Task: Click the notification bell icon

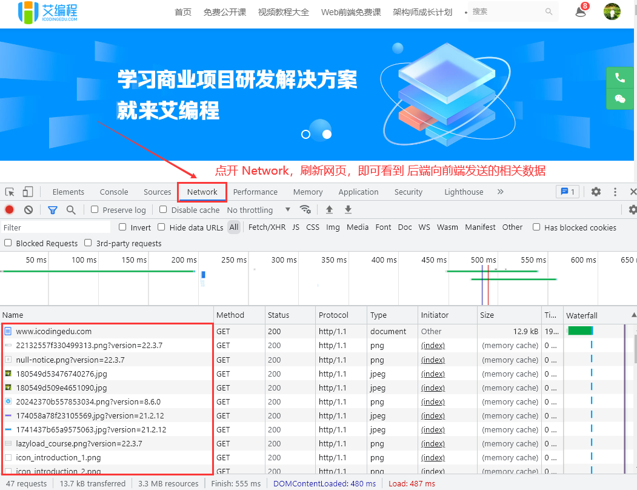Action: pyautogui.click(x=581, y=12)
